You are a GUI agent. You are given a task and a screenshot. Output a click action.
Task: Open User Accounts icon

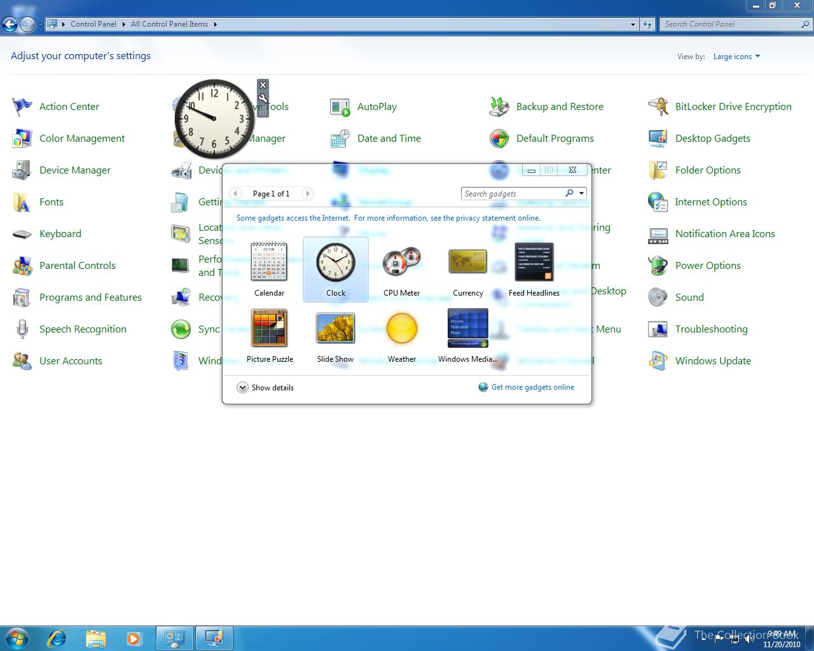[22, 360]
